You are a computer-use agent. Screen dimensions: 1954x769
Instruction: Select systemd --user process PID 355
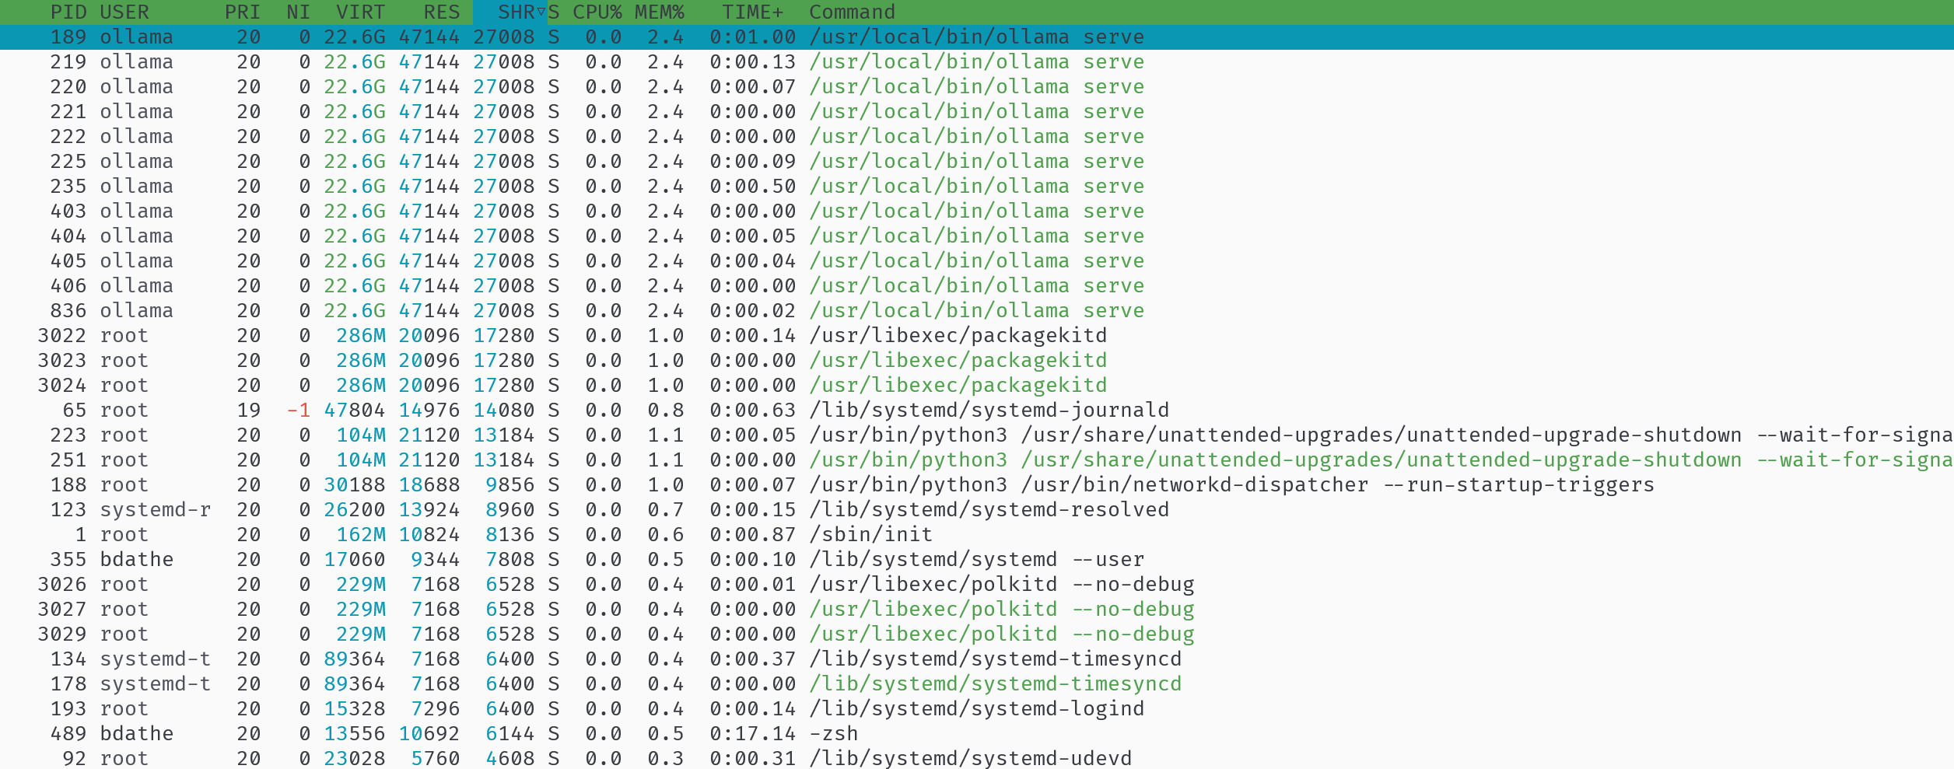(977, 560)
